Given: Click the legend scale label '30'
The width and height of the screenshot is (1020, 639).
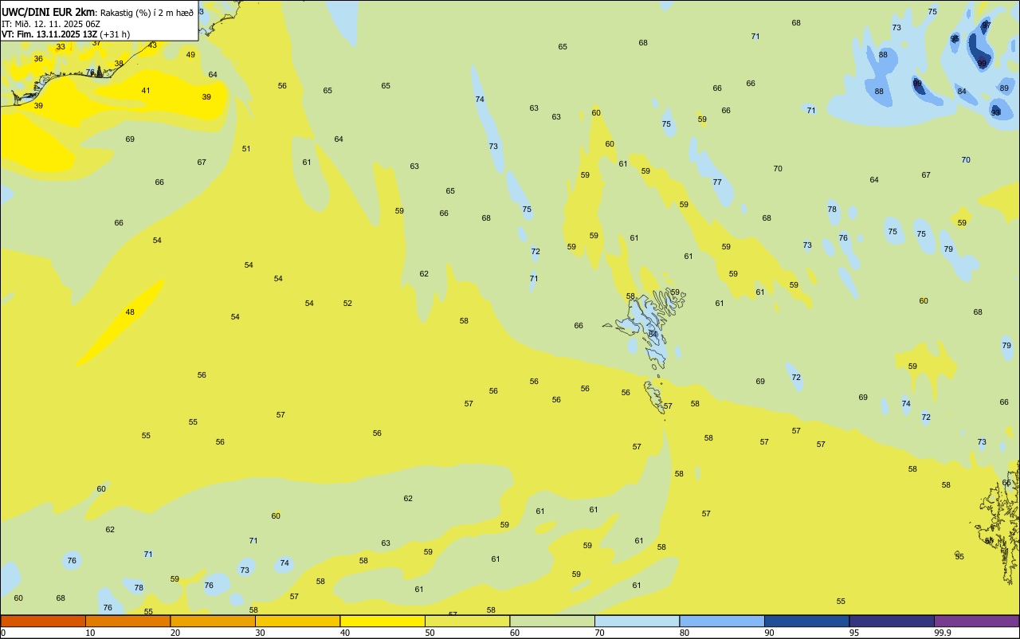Looking at the screenshot, I should 260,633.
